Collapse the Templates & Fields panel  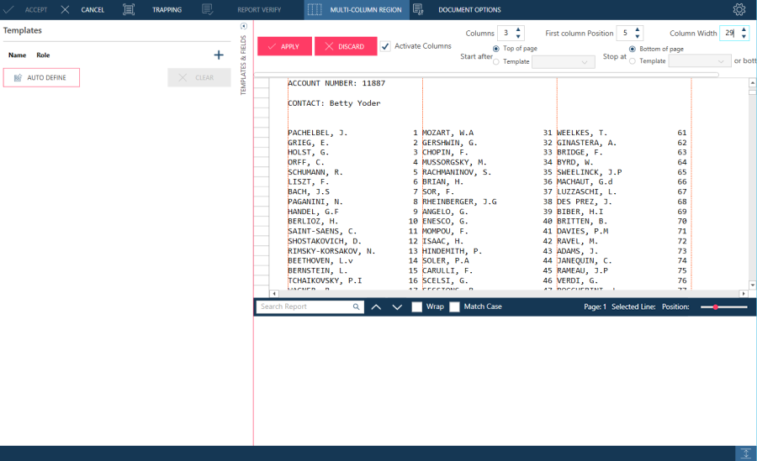[x=244, y=26]
